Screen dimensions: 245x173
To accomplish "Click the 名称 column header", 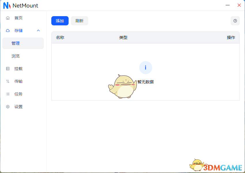I will (60, 37).
